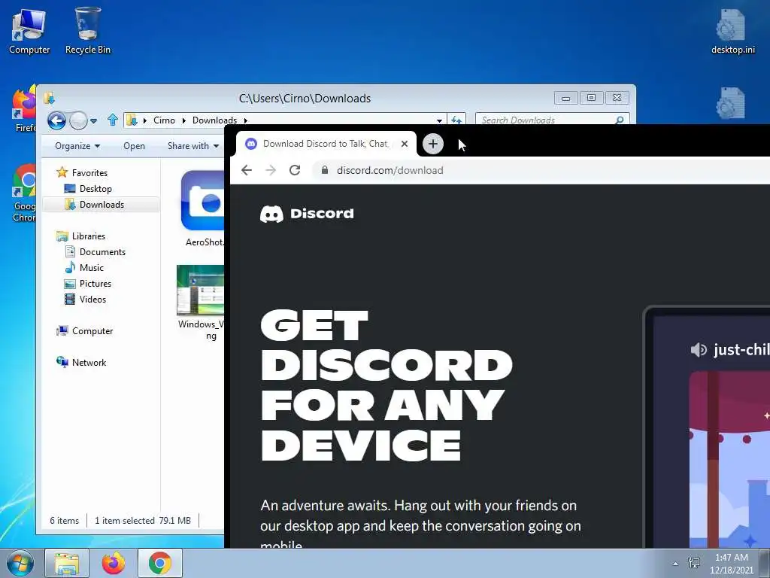Click the Explorer Back arrow button
Screen dimensions: 770x578
coord(56,120)
